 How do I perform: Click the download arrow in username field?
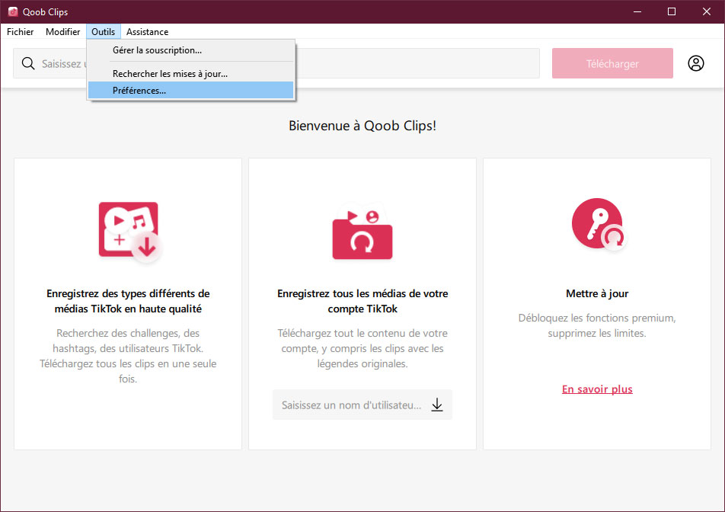coord(437,405)
